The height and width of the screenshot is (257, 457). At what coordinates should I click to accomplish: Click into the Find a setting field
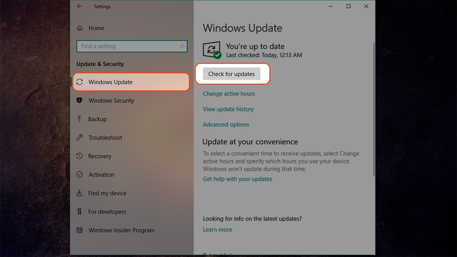point(132,46)
